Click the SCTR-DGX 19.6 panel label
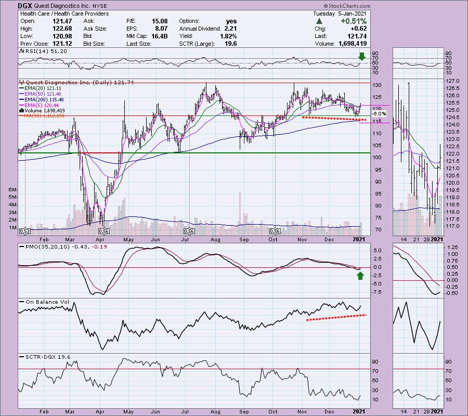 pyautogui.click(x=48, y=357)
